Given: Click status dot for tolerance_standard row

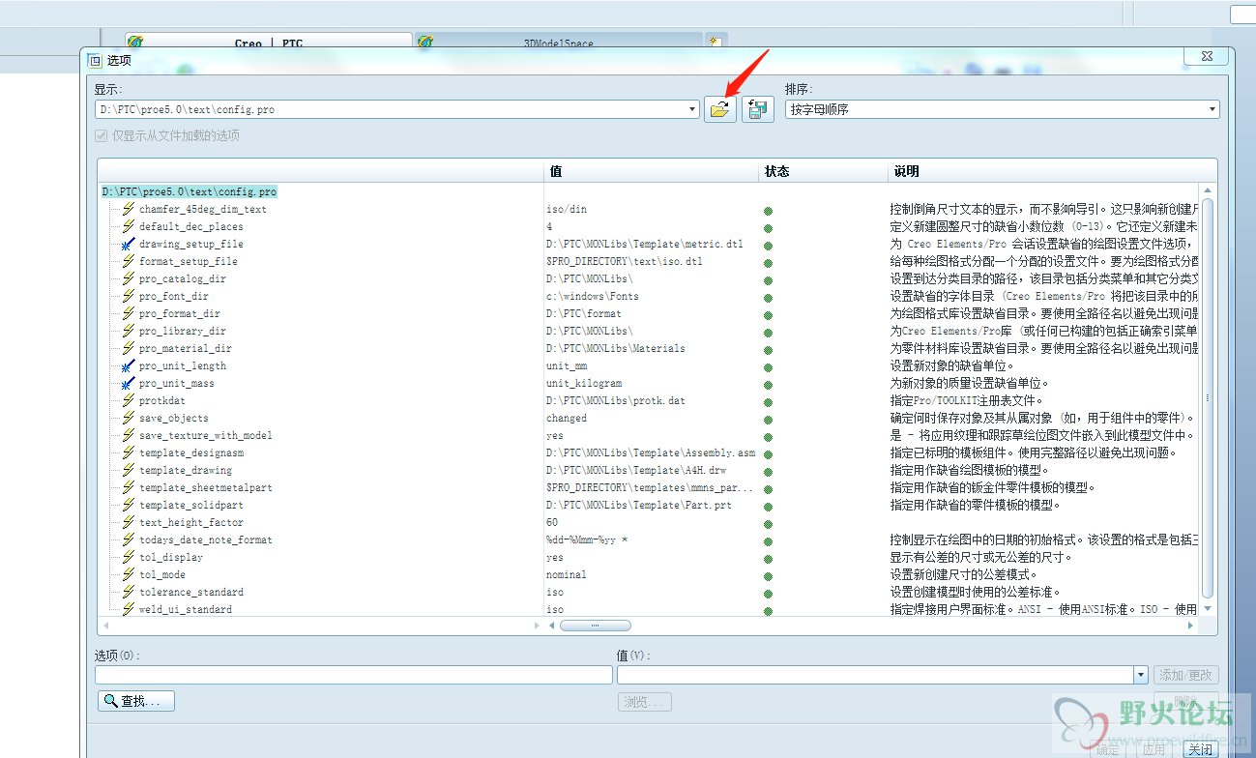Looking at the screenshot, I should (x=768, y=594).
